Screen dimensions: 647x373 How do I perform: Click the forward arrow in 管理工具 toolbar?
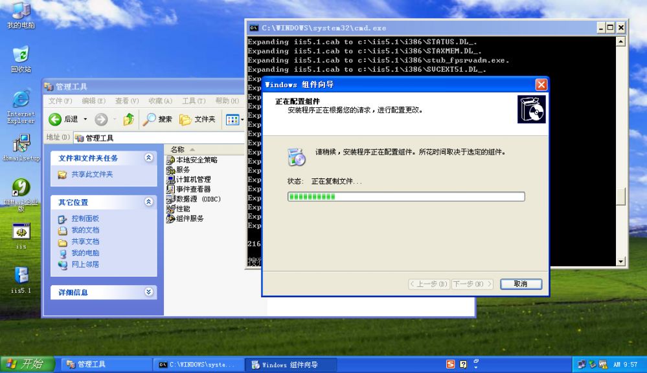pos(100,120)
